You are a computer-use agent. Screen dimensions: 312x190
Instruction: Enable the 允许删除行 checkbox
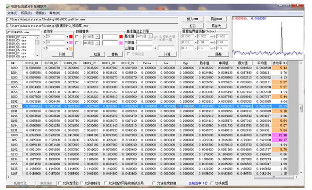coord(82,183)
